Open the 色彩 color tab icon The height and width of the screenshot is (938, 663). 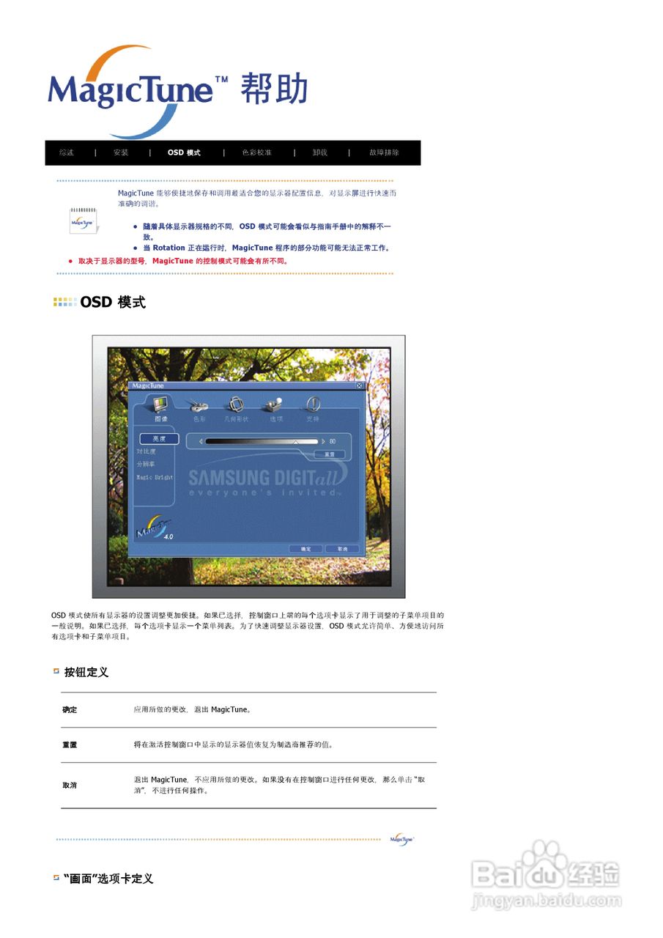coord(198,405)
